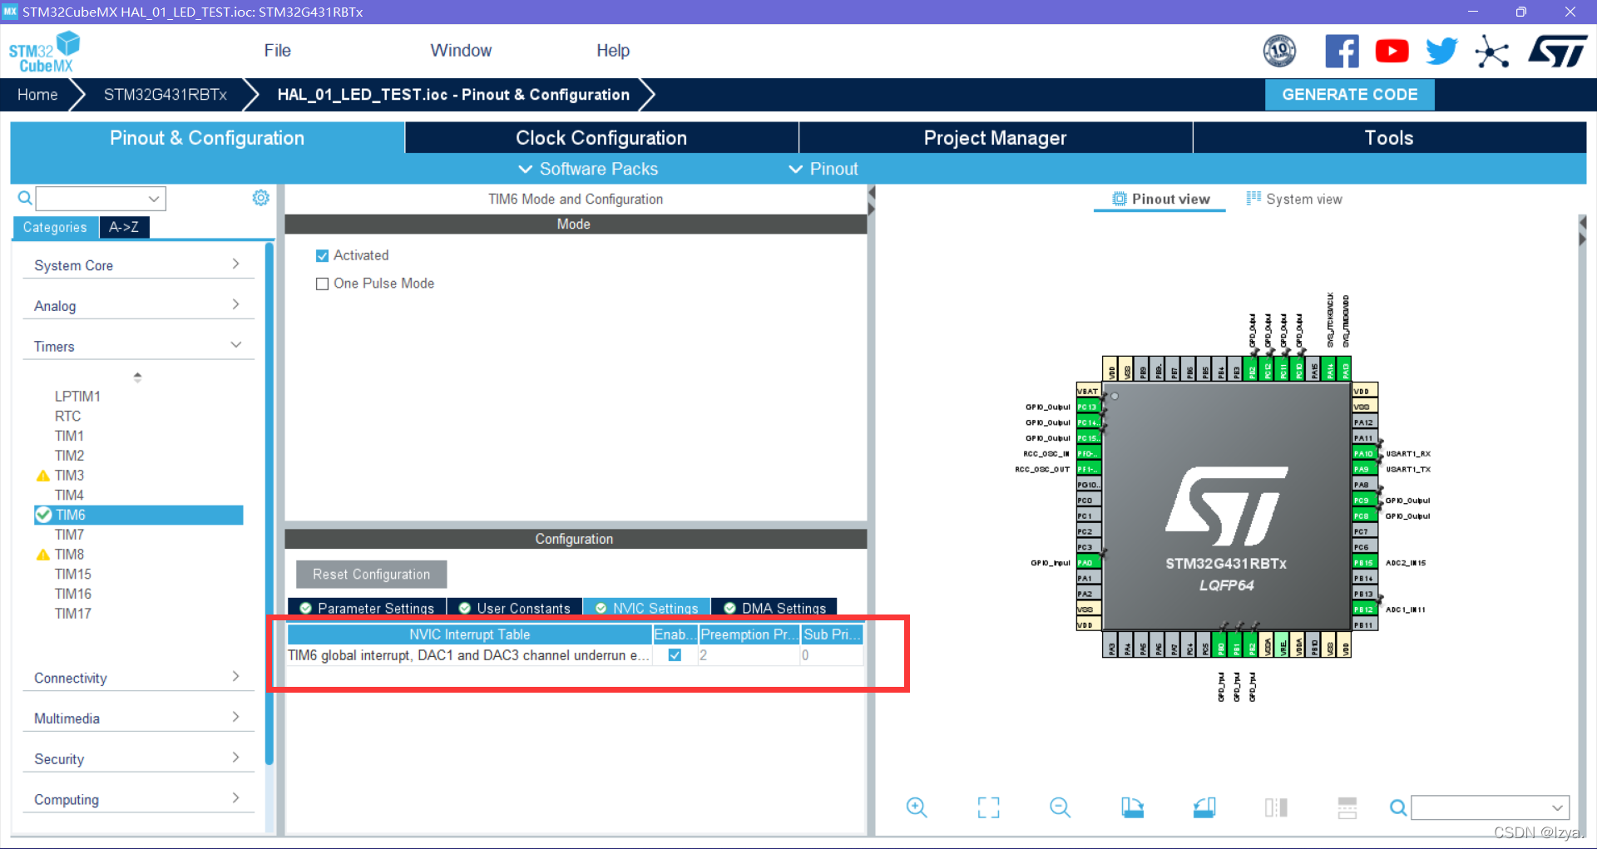This screenshot has height=849, width=1597.
Task: Zoom out of the pinout view
Action: coord(1060,807)
